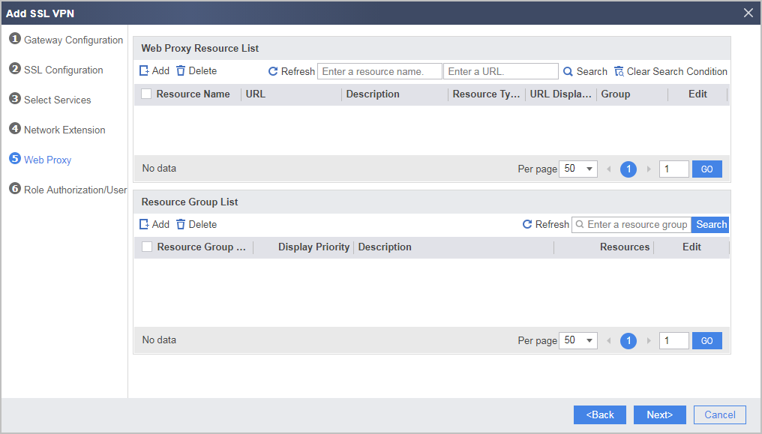Toggle select-all checkbox beside Resource Name
Viewport: 762px width, 434px height.
point(146,94)
